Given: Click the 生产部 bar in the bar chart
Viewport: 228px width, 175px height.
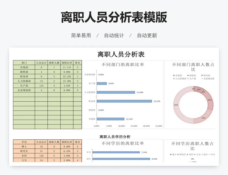Looking at the screenshot, I should [102, 83].
